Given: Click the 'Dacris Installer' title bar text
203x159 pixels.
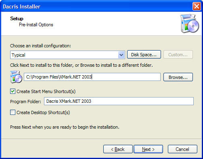Looking at the screenshot, I should coord(21,6).
